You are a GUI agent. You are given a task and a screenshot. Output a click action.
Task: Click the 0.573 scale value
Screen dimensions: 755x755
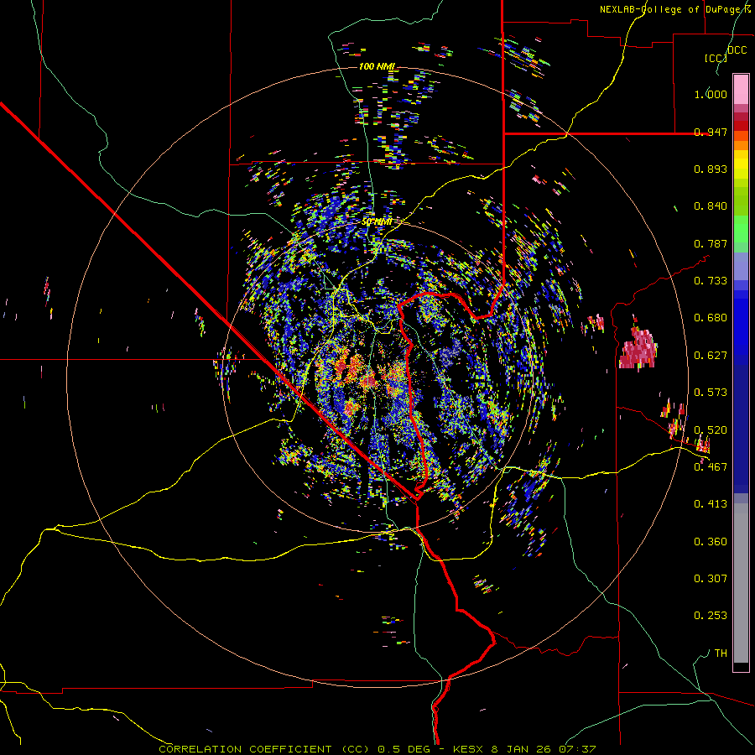[x=711, y=392]
